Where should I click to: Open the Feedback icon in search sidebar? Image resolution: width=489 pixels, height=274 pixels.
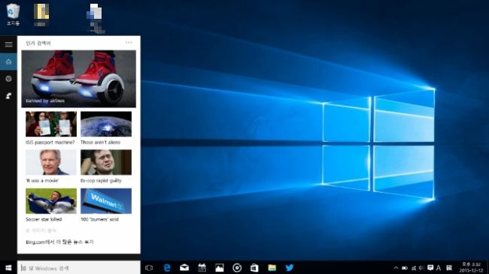click(x=9, y=96)
